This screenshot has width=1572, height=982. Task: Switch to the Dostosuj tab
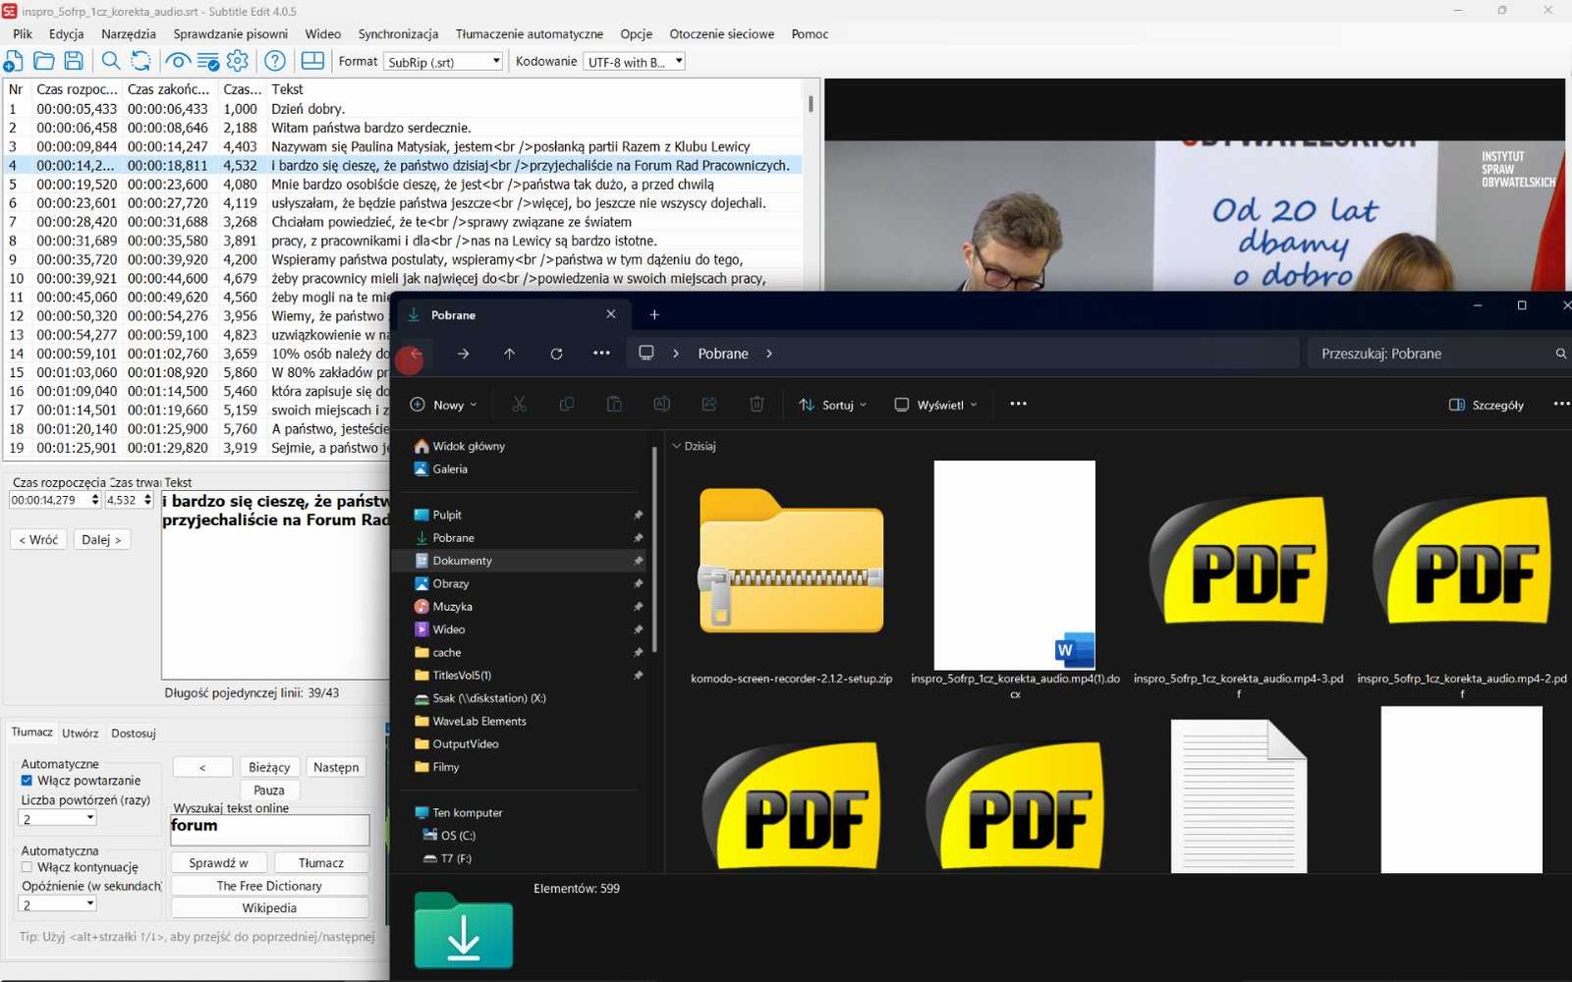134,733
